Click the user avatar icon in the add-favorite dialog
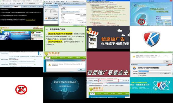173x103 pixels. point(134,68)
